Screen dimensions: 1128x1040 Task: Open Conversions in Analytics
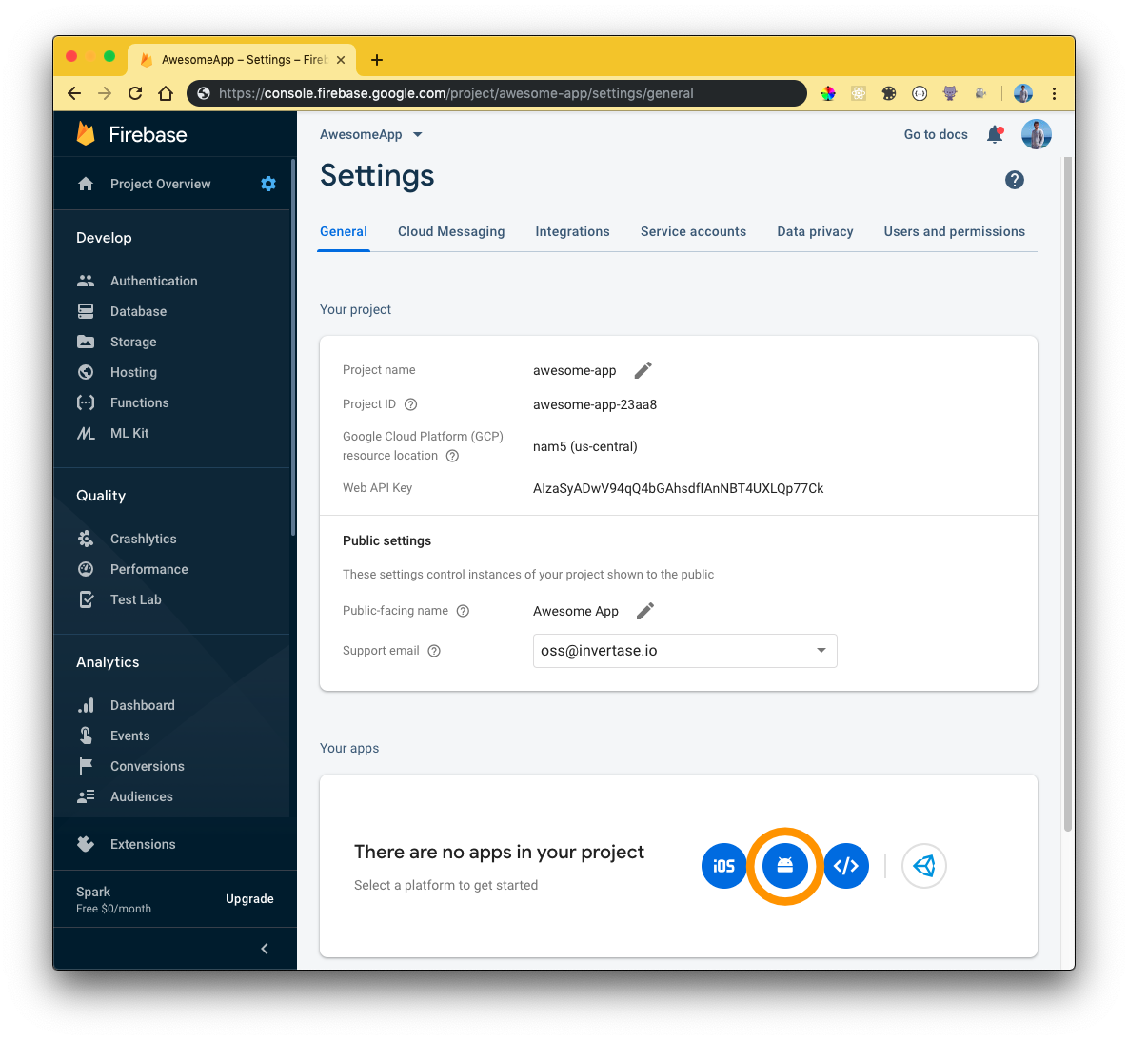(147, 766)
